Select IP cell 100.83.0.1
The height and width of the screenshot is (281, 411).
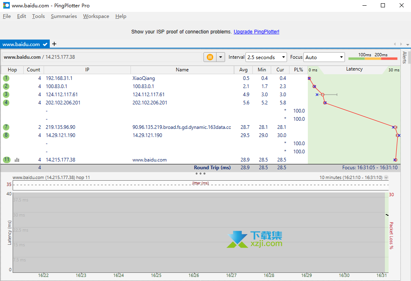56,86
